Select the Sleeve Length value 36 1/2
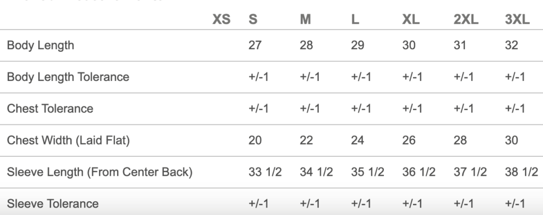The image size is (543, 215). coord(419,172)
